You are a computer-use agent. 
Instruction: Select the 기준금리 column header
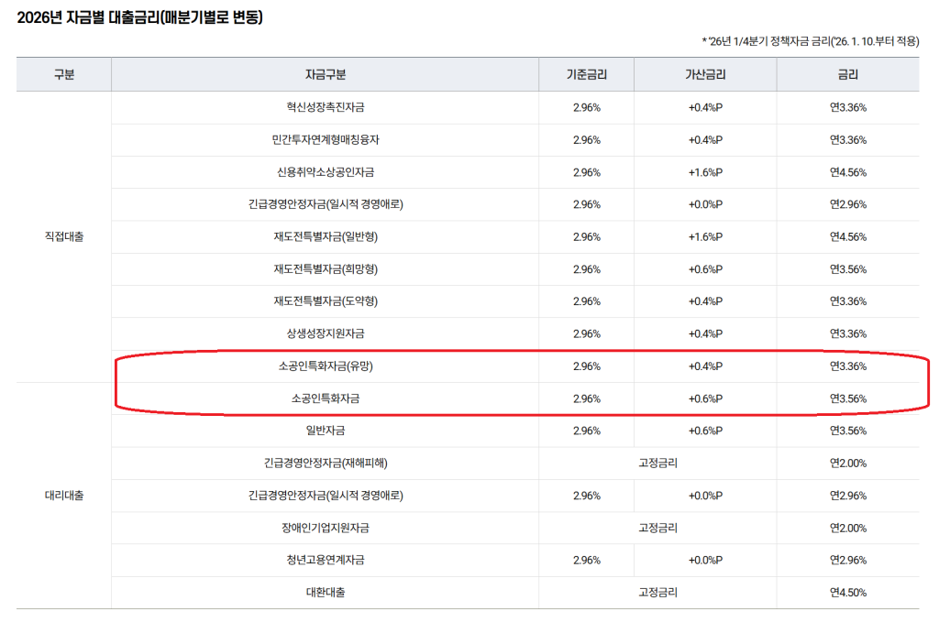point(586,75)
